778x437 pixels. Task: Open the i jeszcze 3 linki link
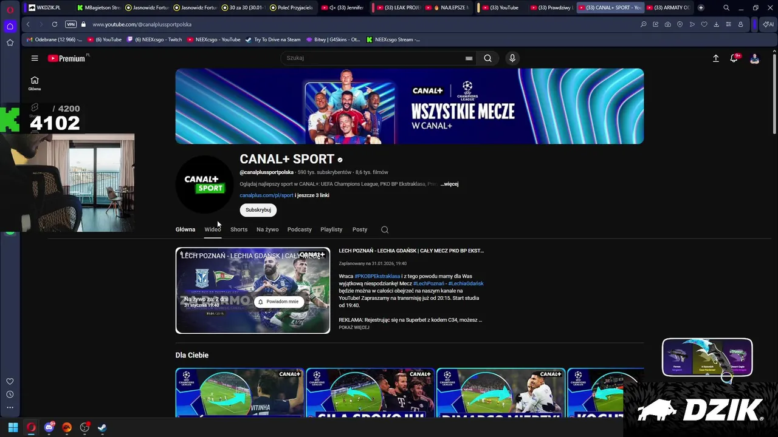click(312, 195)
